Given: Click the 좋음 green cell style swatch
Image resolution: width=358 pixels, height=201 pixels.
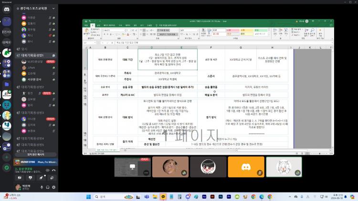Looking at the screenshot, I should click(261, 30).
